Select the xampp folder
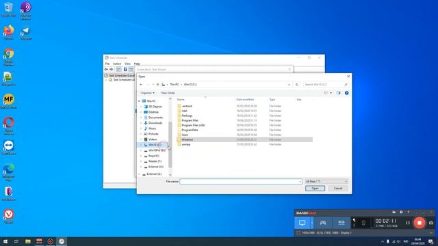The width and height of the screenshot is (438, 246). [185, 144]
